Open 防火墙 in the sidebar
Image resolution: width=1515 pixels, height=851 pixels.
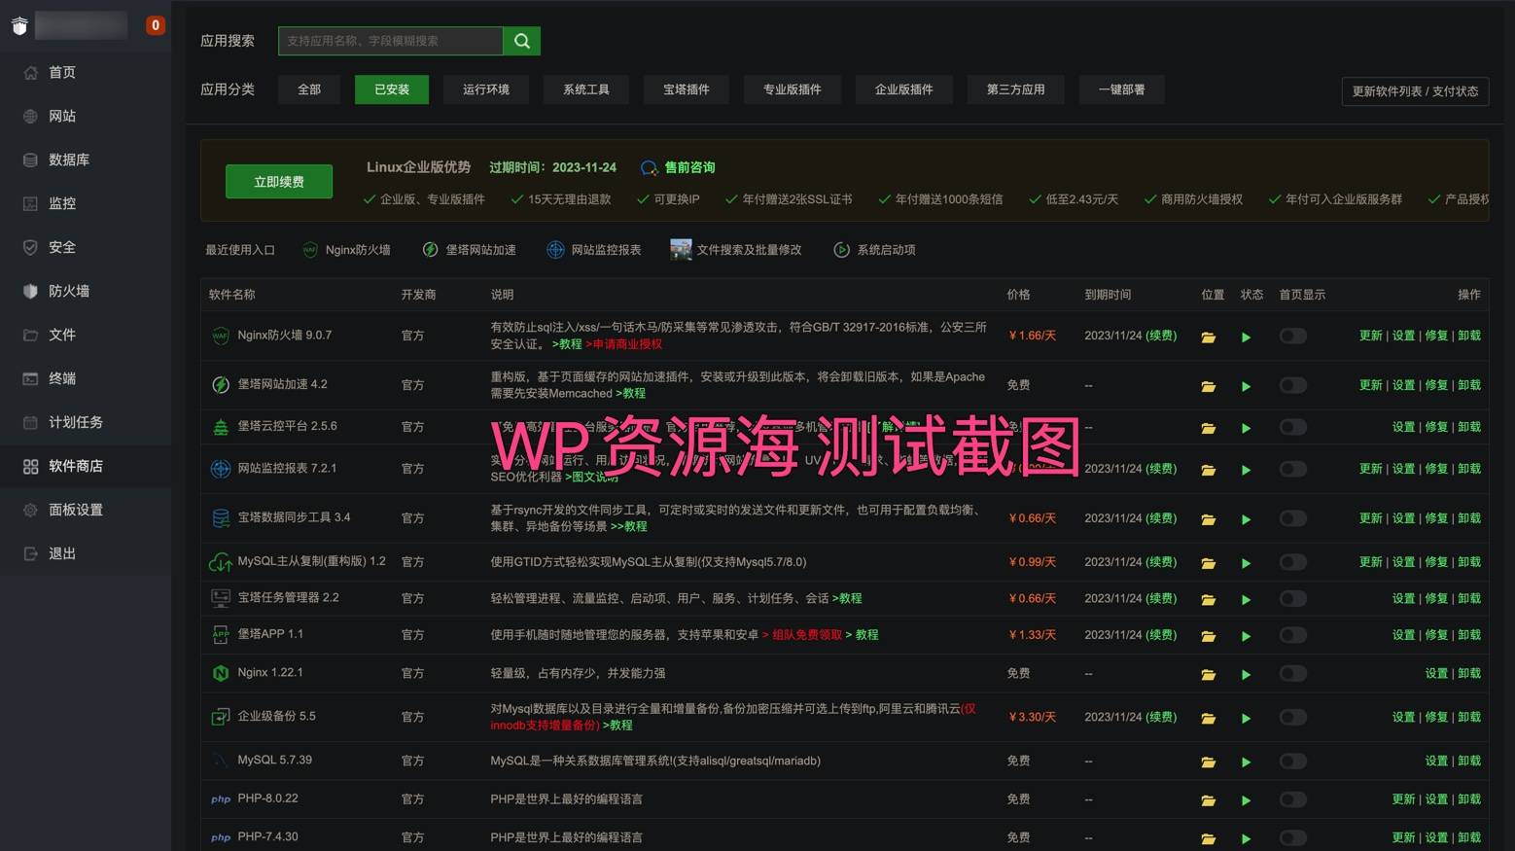tap(69, 291)
